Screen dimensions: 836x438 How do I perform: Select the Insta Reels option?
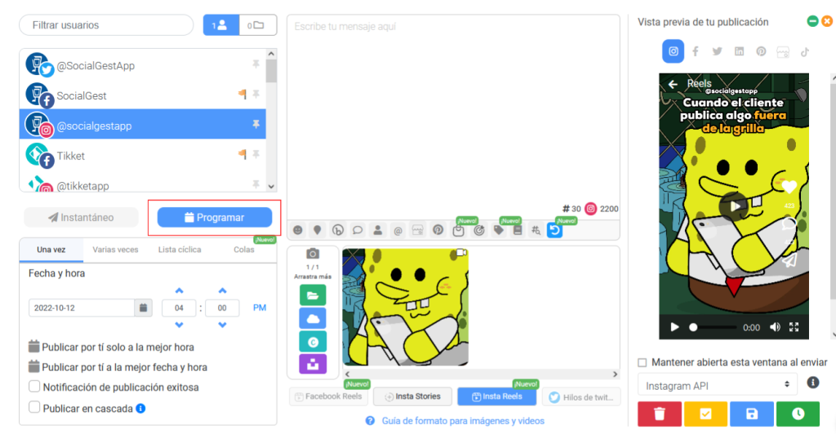pyautogui.click(x=497, y=396)
